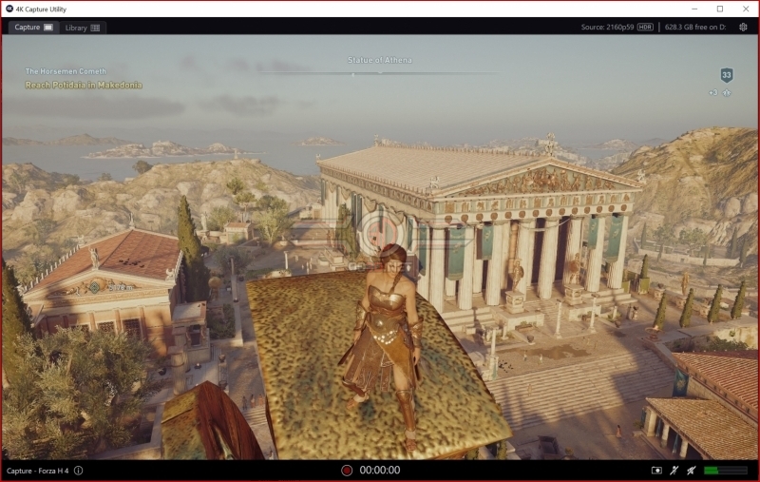Viewport: 760px width, 482px height.
Task: Click the Capture - Forza H 4 label
Action: pos(37,471)
